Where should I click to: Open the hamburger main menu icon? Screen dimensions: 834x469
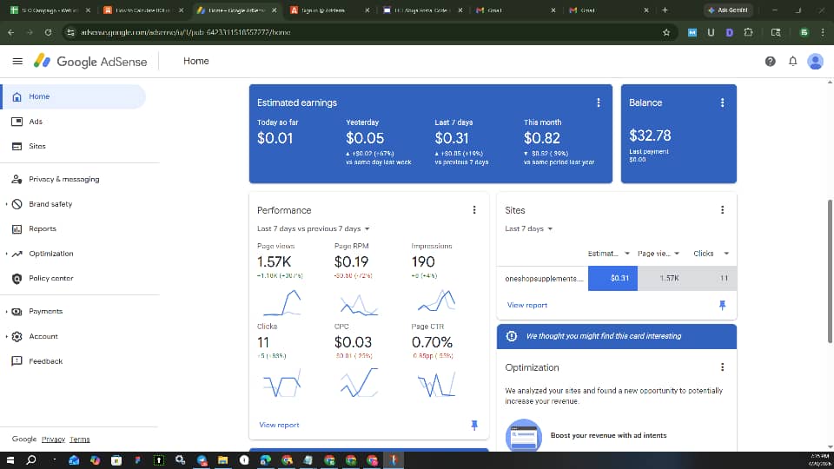point(17,61)
